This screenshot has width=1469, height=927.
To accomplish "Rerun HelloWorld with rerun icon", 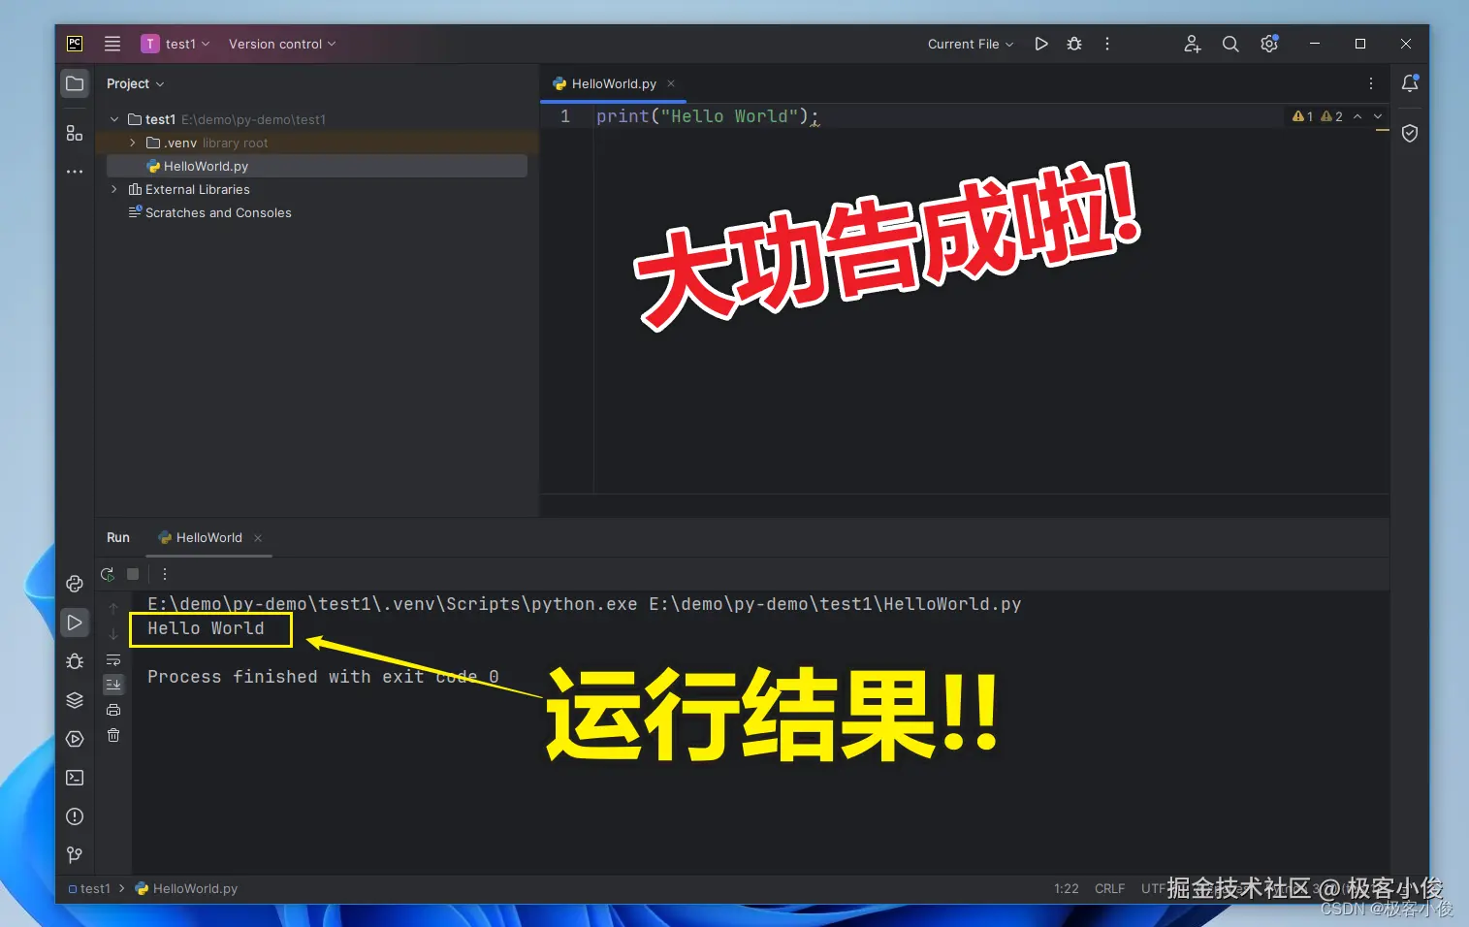I will 108,574.
